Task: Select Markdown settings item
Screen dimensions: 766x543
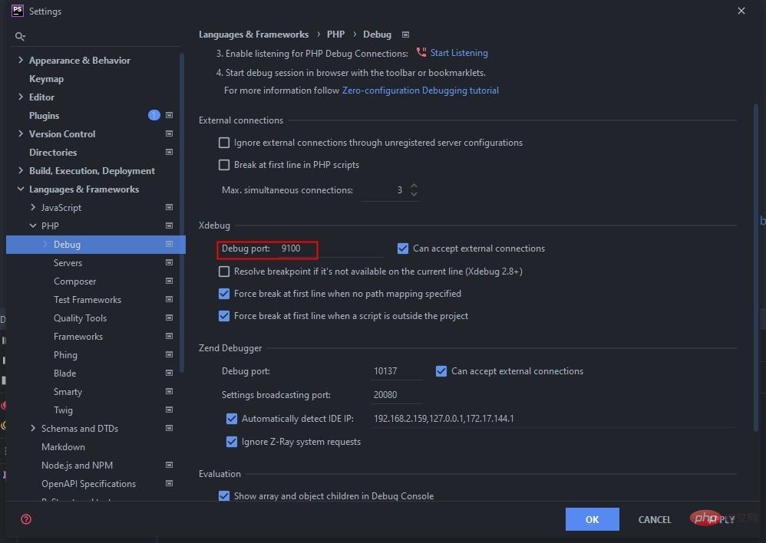Action: (63, 447)
